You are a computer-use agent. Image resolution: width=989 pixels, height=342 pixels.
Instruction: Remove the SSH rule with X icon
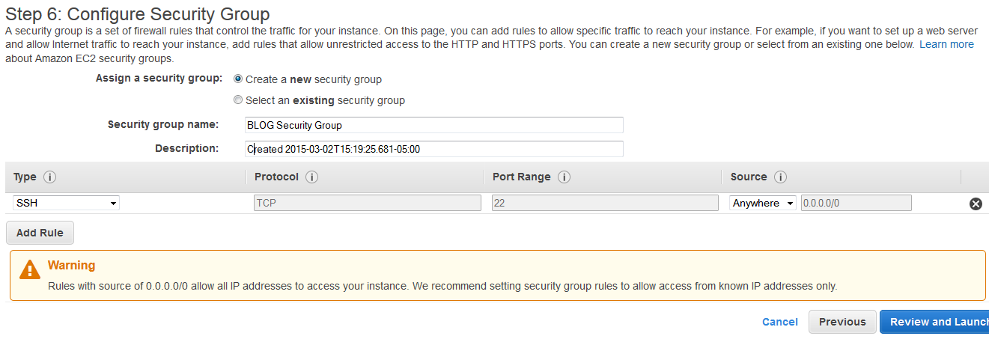976,204
